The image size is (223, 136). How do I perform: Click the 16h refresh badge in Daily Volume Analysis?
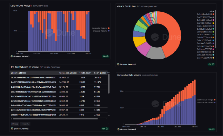(106, 56)
